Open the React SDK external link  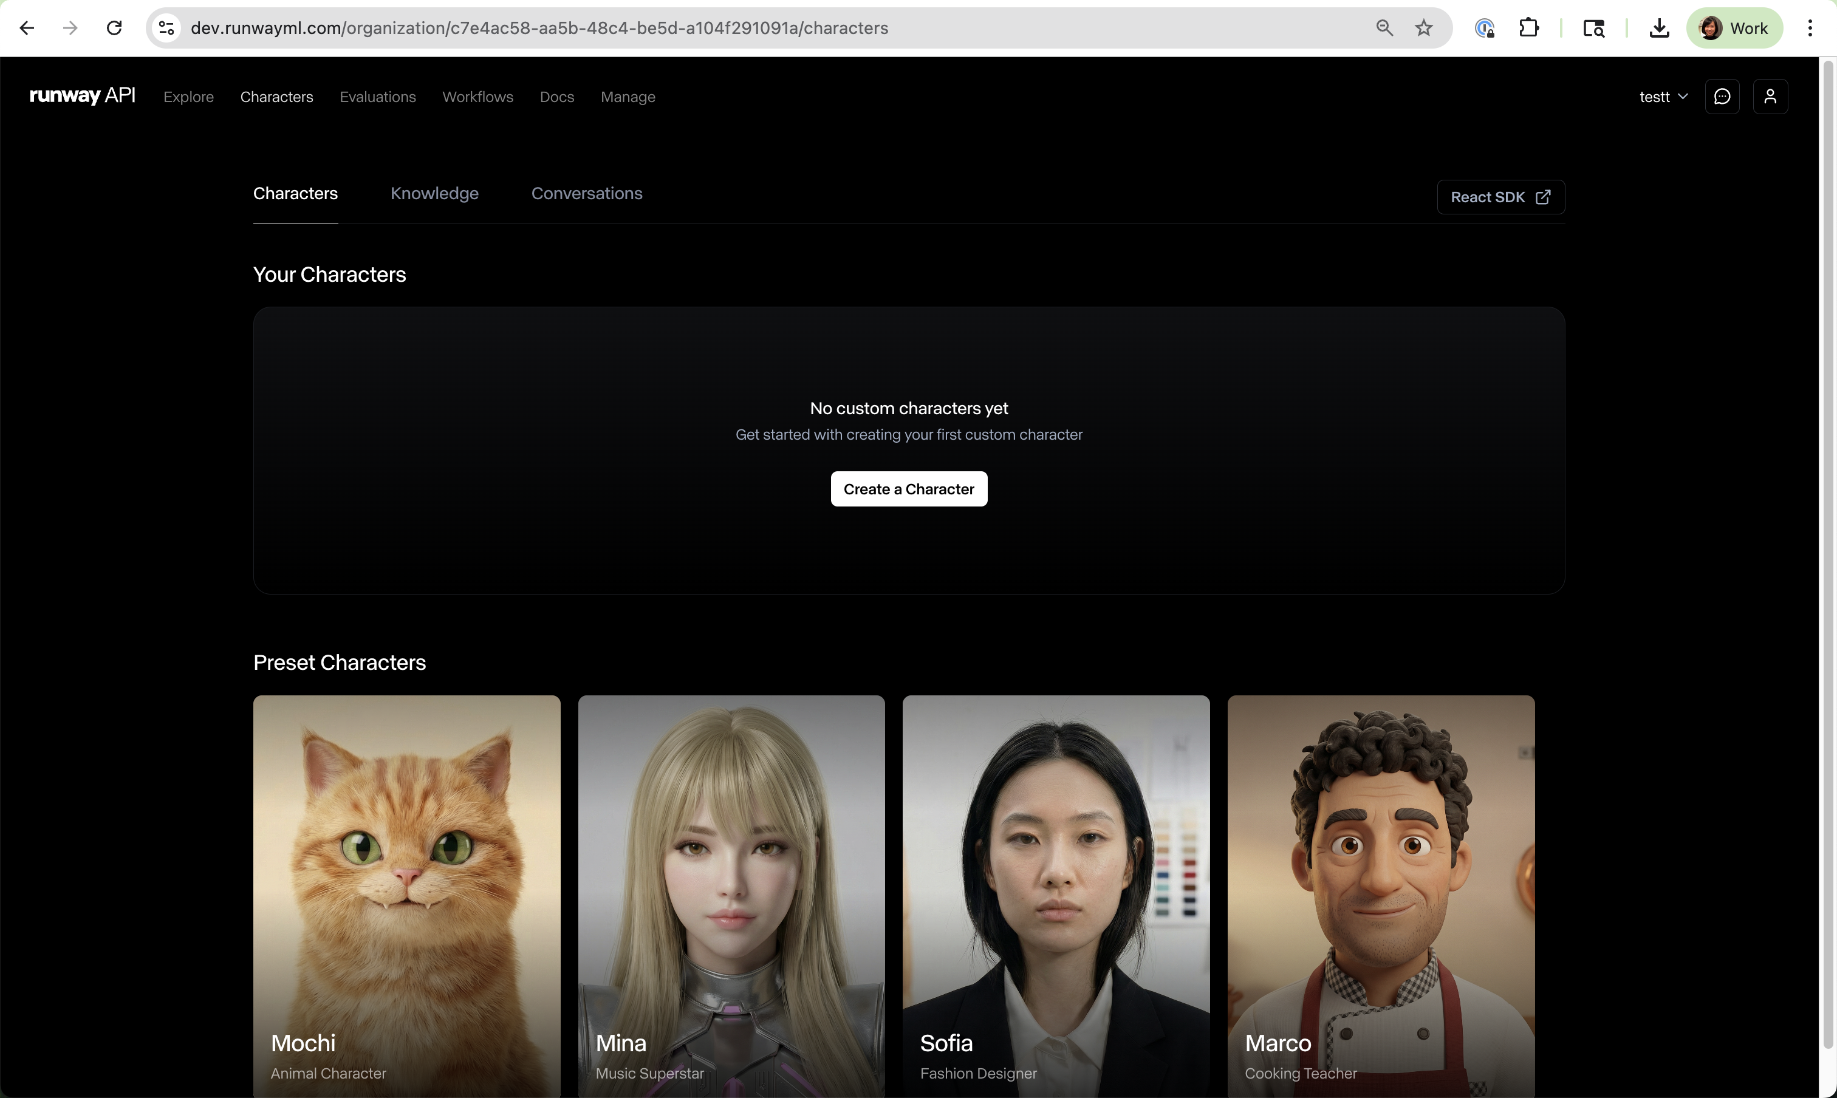[1499, 197]
